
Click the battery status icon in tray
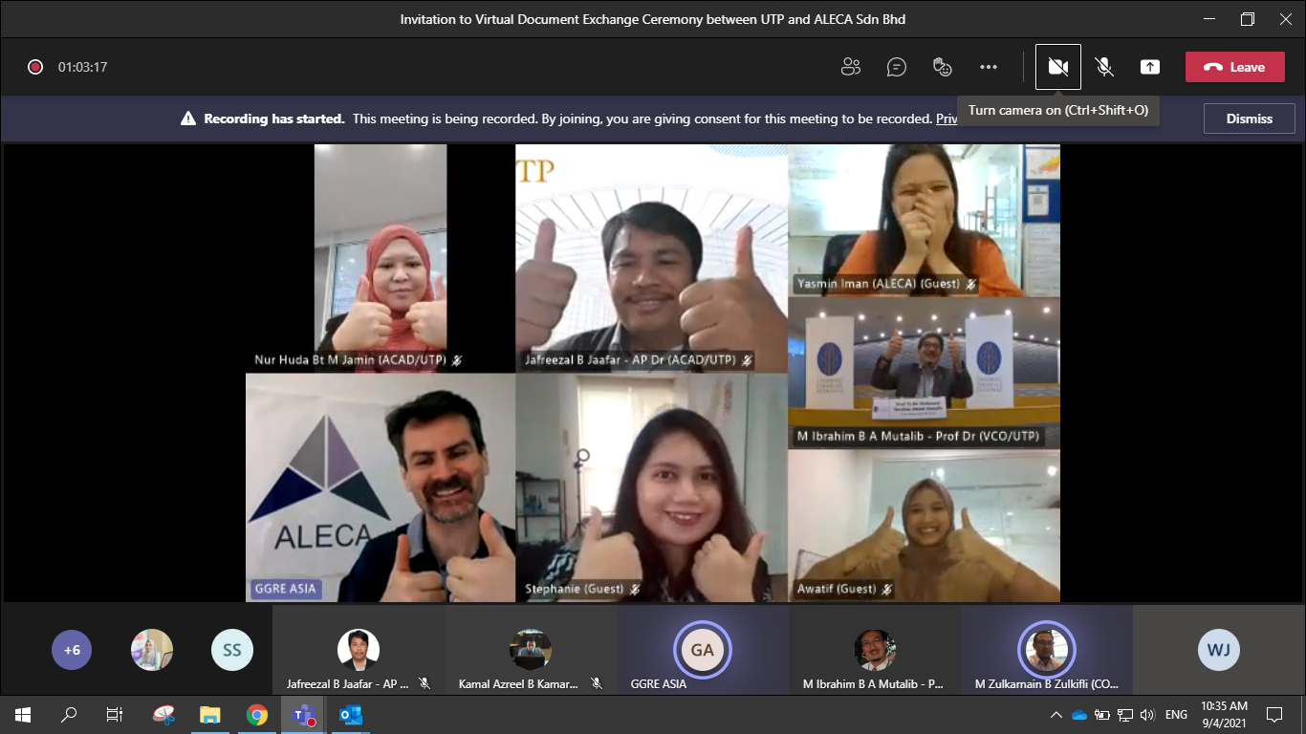[1102, 715]
